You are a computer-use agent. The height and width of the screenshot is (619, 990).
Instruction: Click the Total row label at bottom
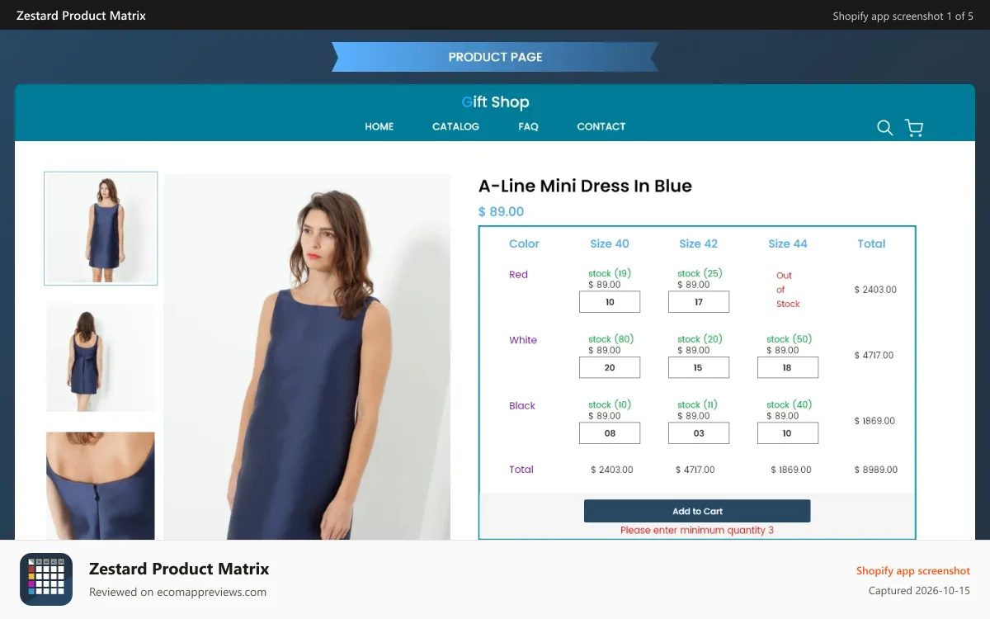pyautogui.click(x=521, y=470)
